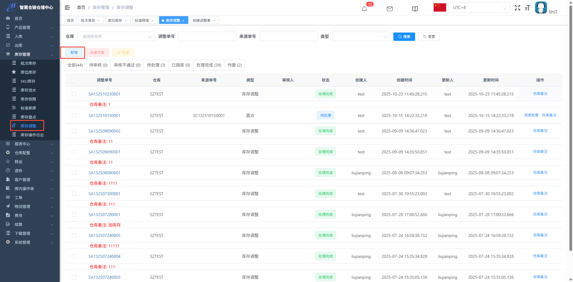
Task: Select the header select-all checkbox
Action: pyautogui.click(x=74, y=80)
